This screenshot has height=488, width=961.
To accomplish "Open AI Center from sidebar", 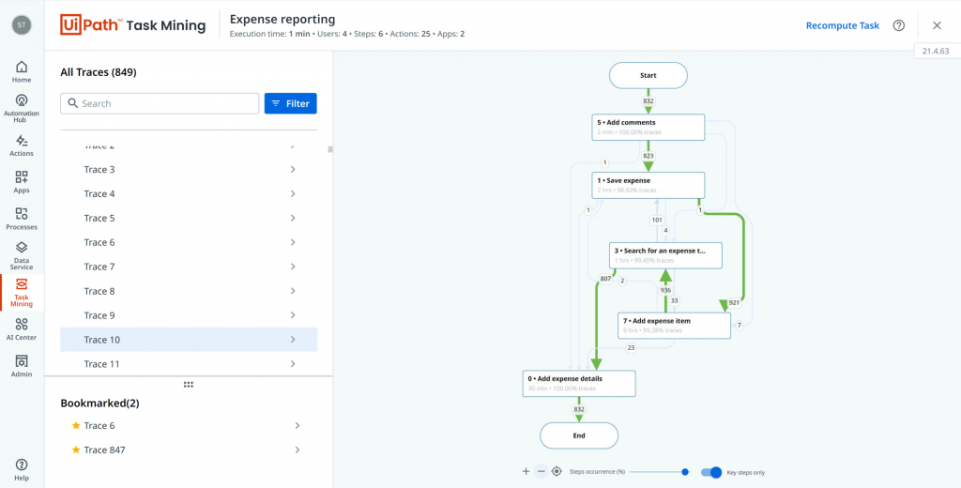I will (x=23, y=329).
